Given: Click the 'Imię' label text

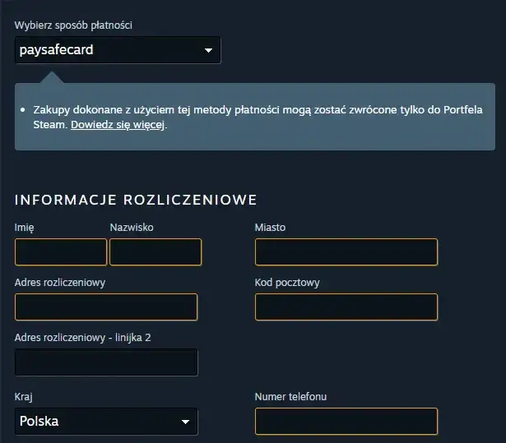Looking at the screenshot, I should [x=24, y=228].
